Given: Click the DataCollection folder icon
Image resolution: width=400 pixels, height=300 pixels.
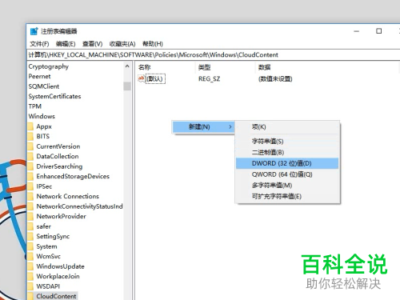Looking at the screenshot, I should (31, 156).
